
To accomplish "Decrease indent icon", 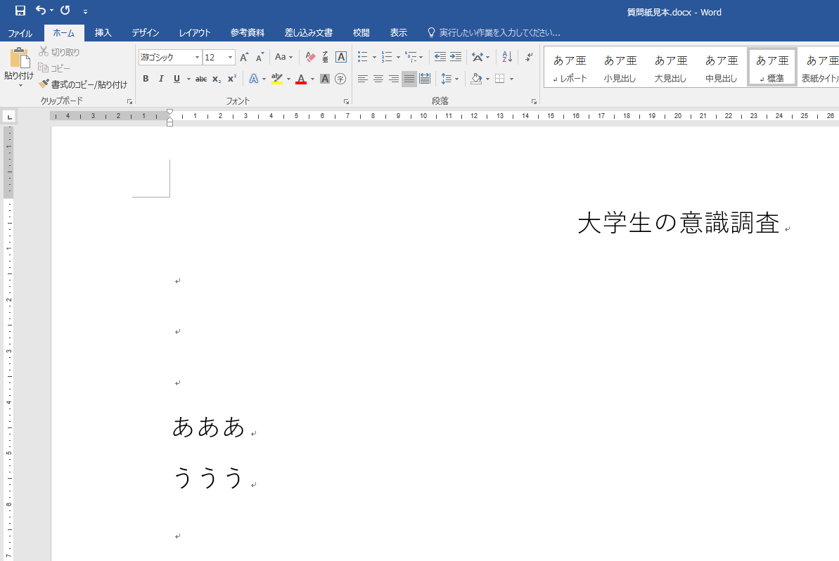I will (x=440, y=57).
